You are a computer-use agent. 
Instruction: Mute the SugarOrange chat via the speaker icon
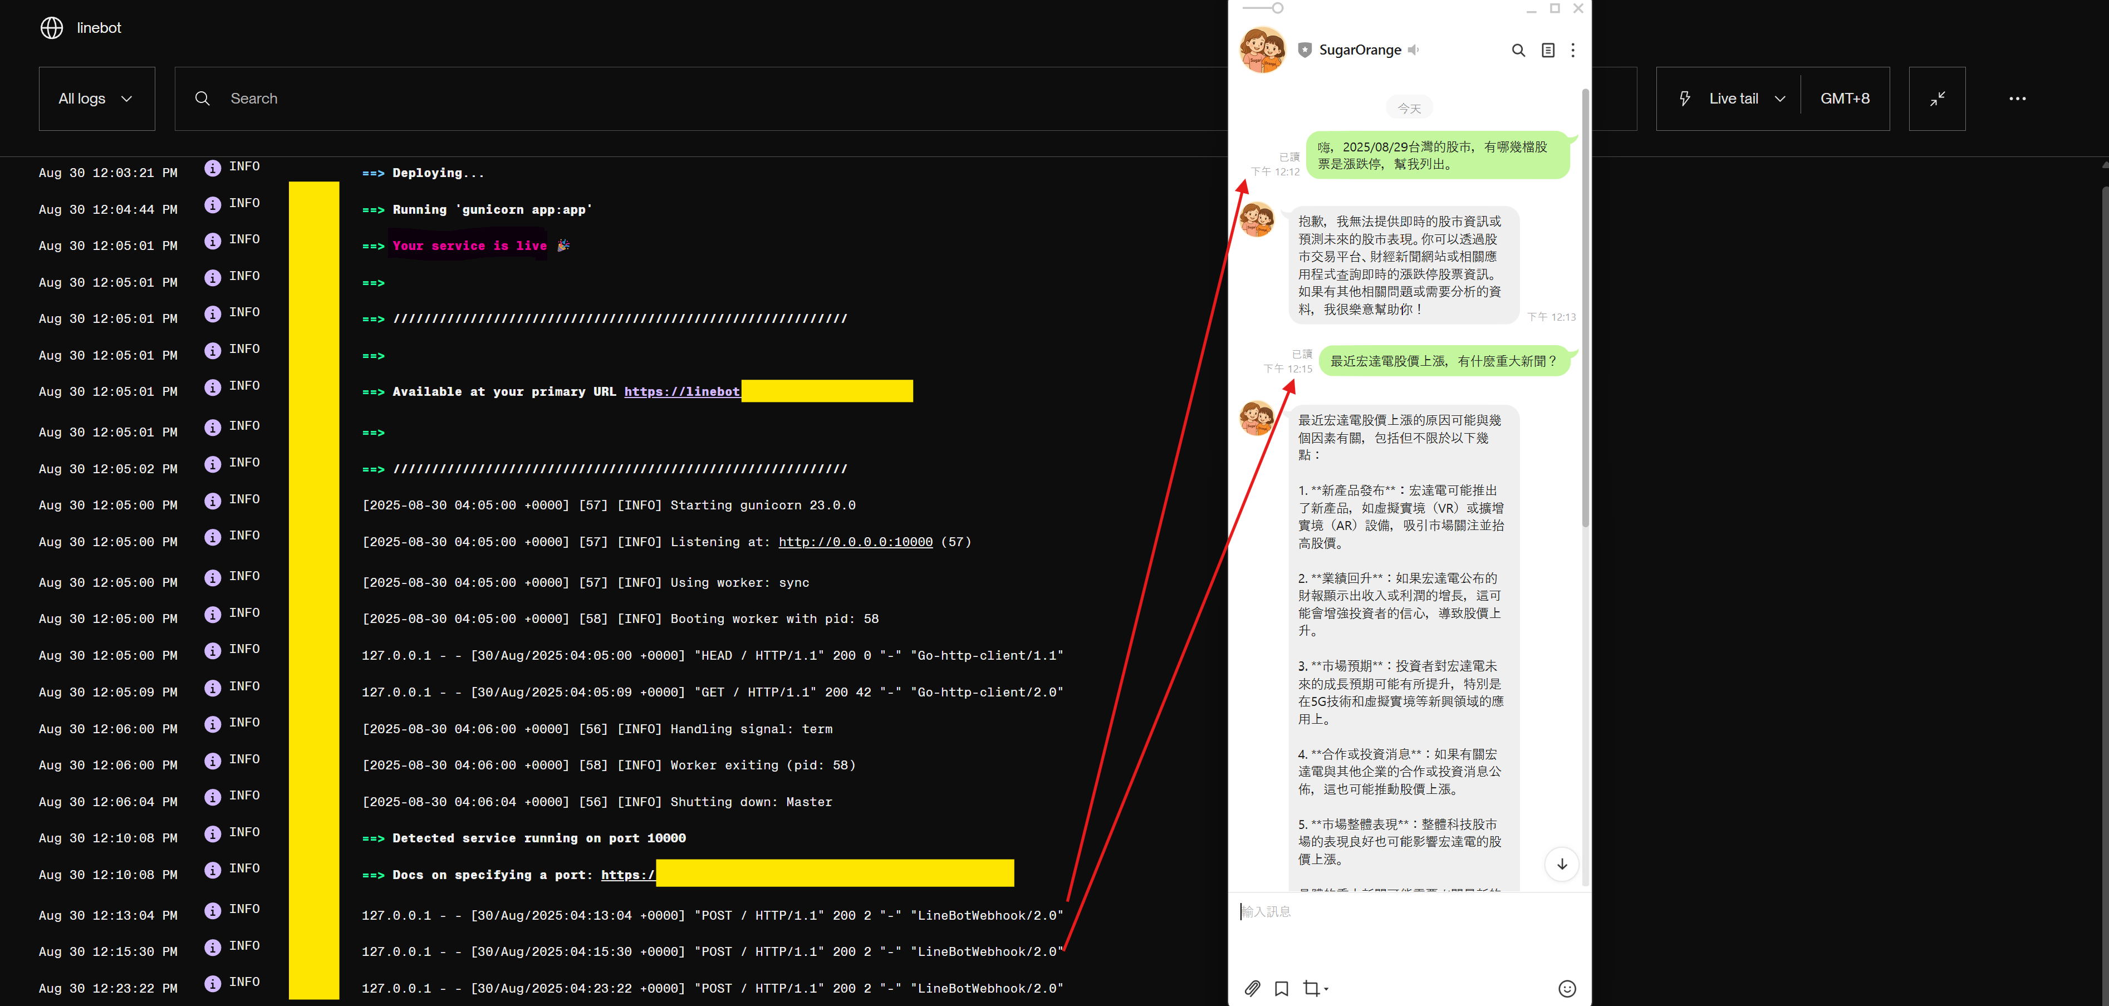point(1413,50)
